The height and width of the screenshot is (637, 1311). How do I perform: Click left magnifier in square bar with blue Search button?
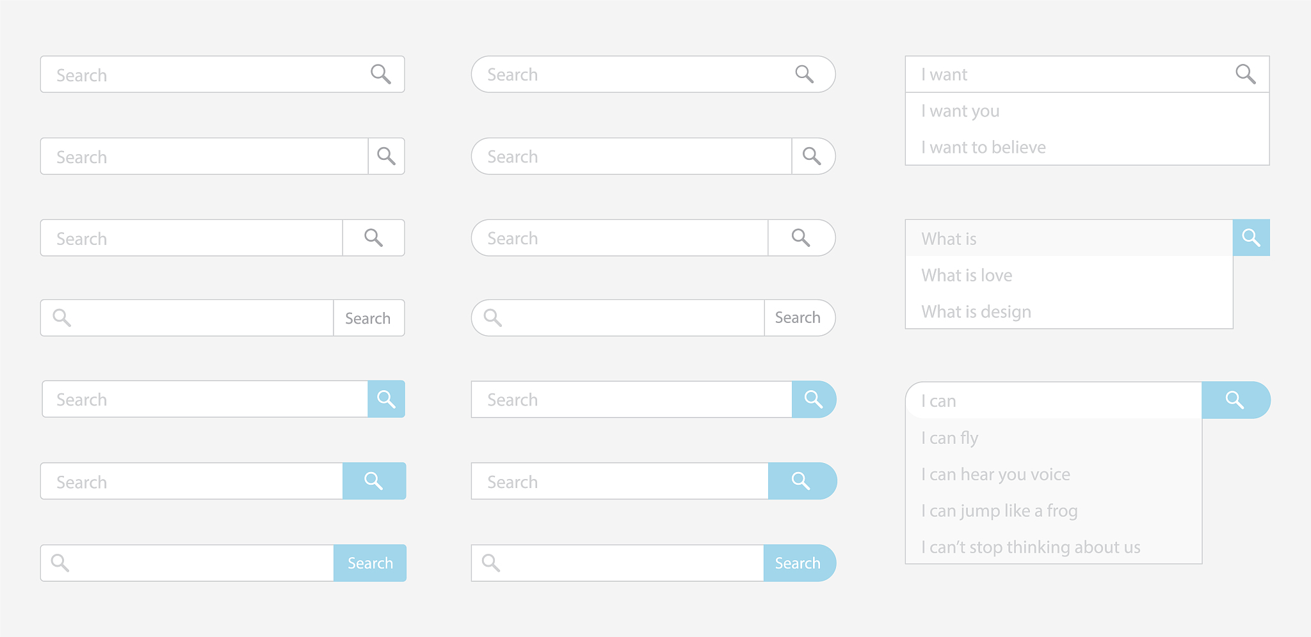pyautogui.click(x=60, y=563)
